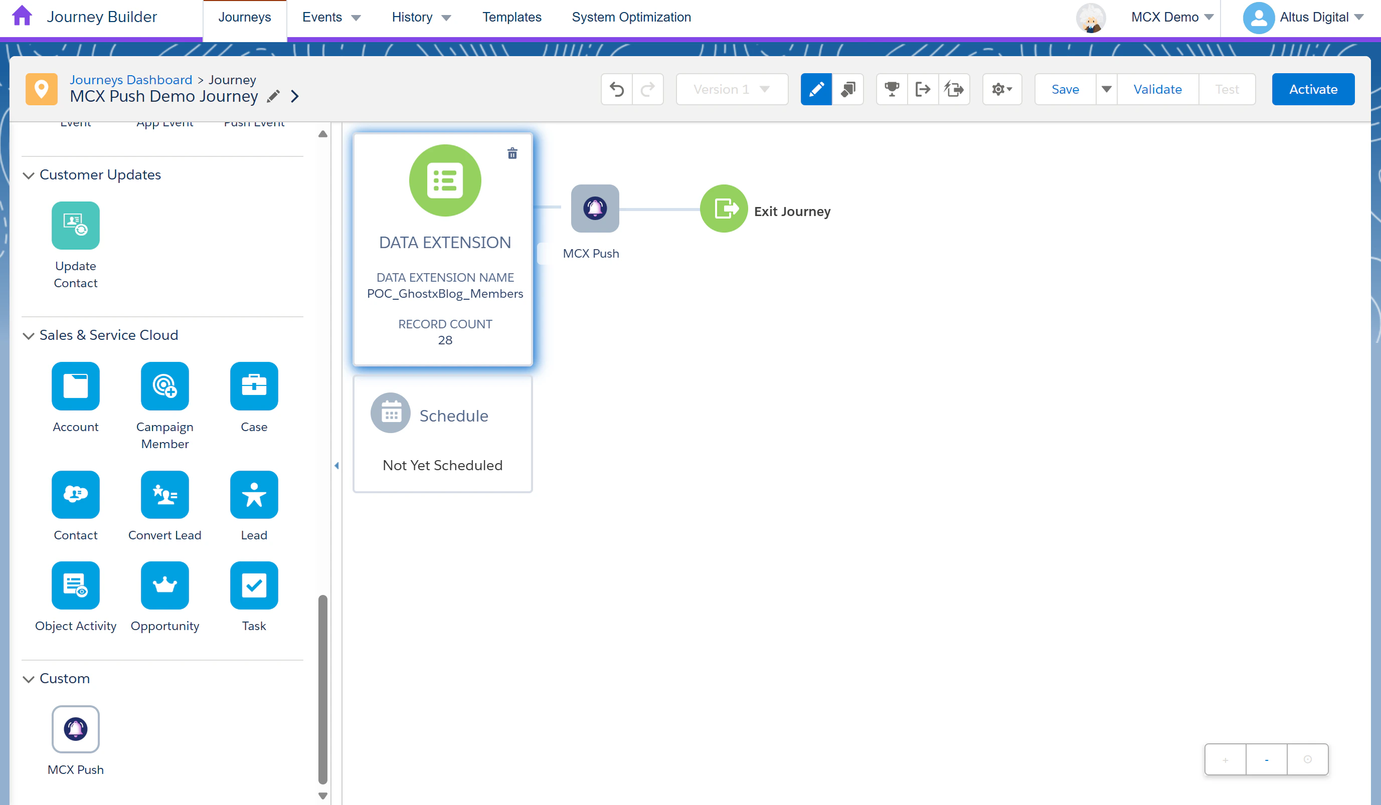Viewport: 1381px width, 805px height.
Task: Click the Exit Journey icon on canvas
Action: pos(724,209)
